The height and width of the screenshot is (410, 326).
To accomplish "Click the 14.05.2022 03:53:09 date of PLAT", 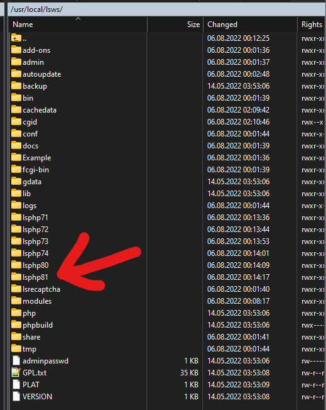I will 238,385.
